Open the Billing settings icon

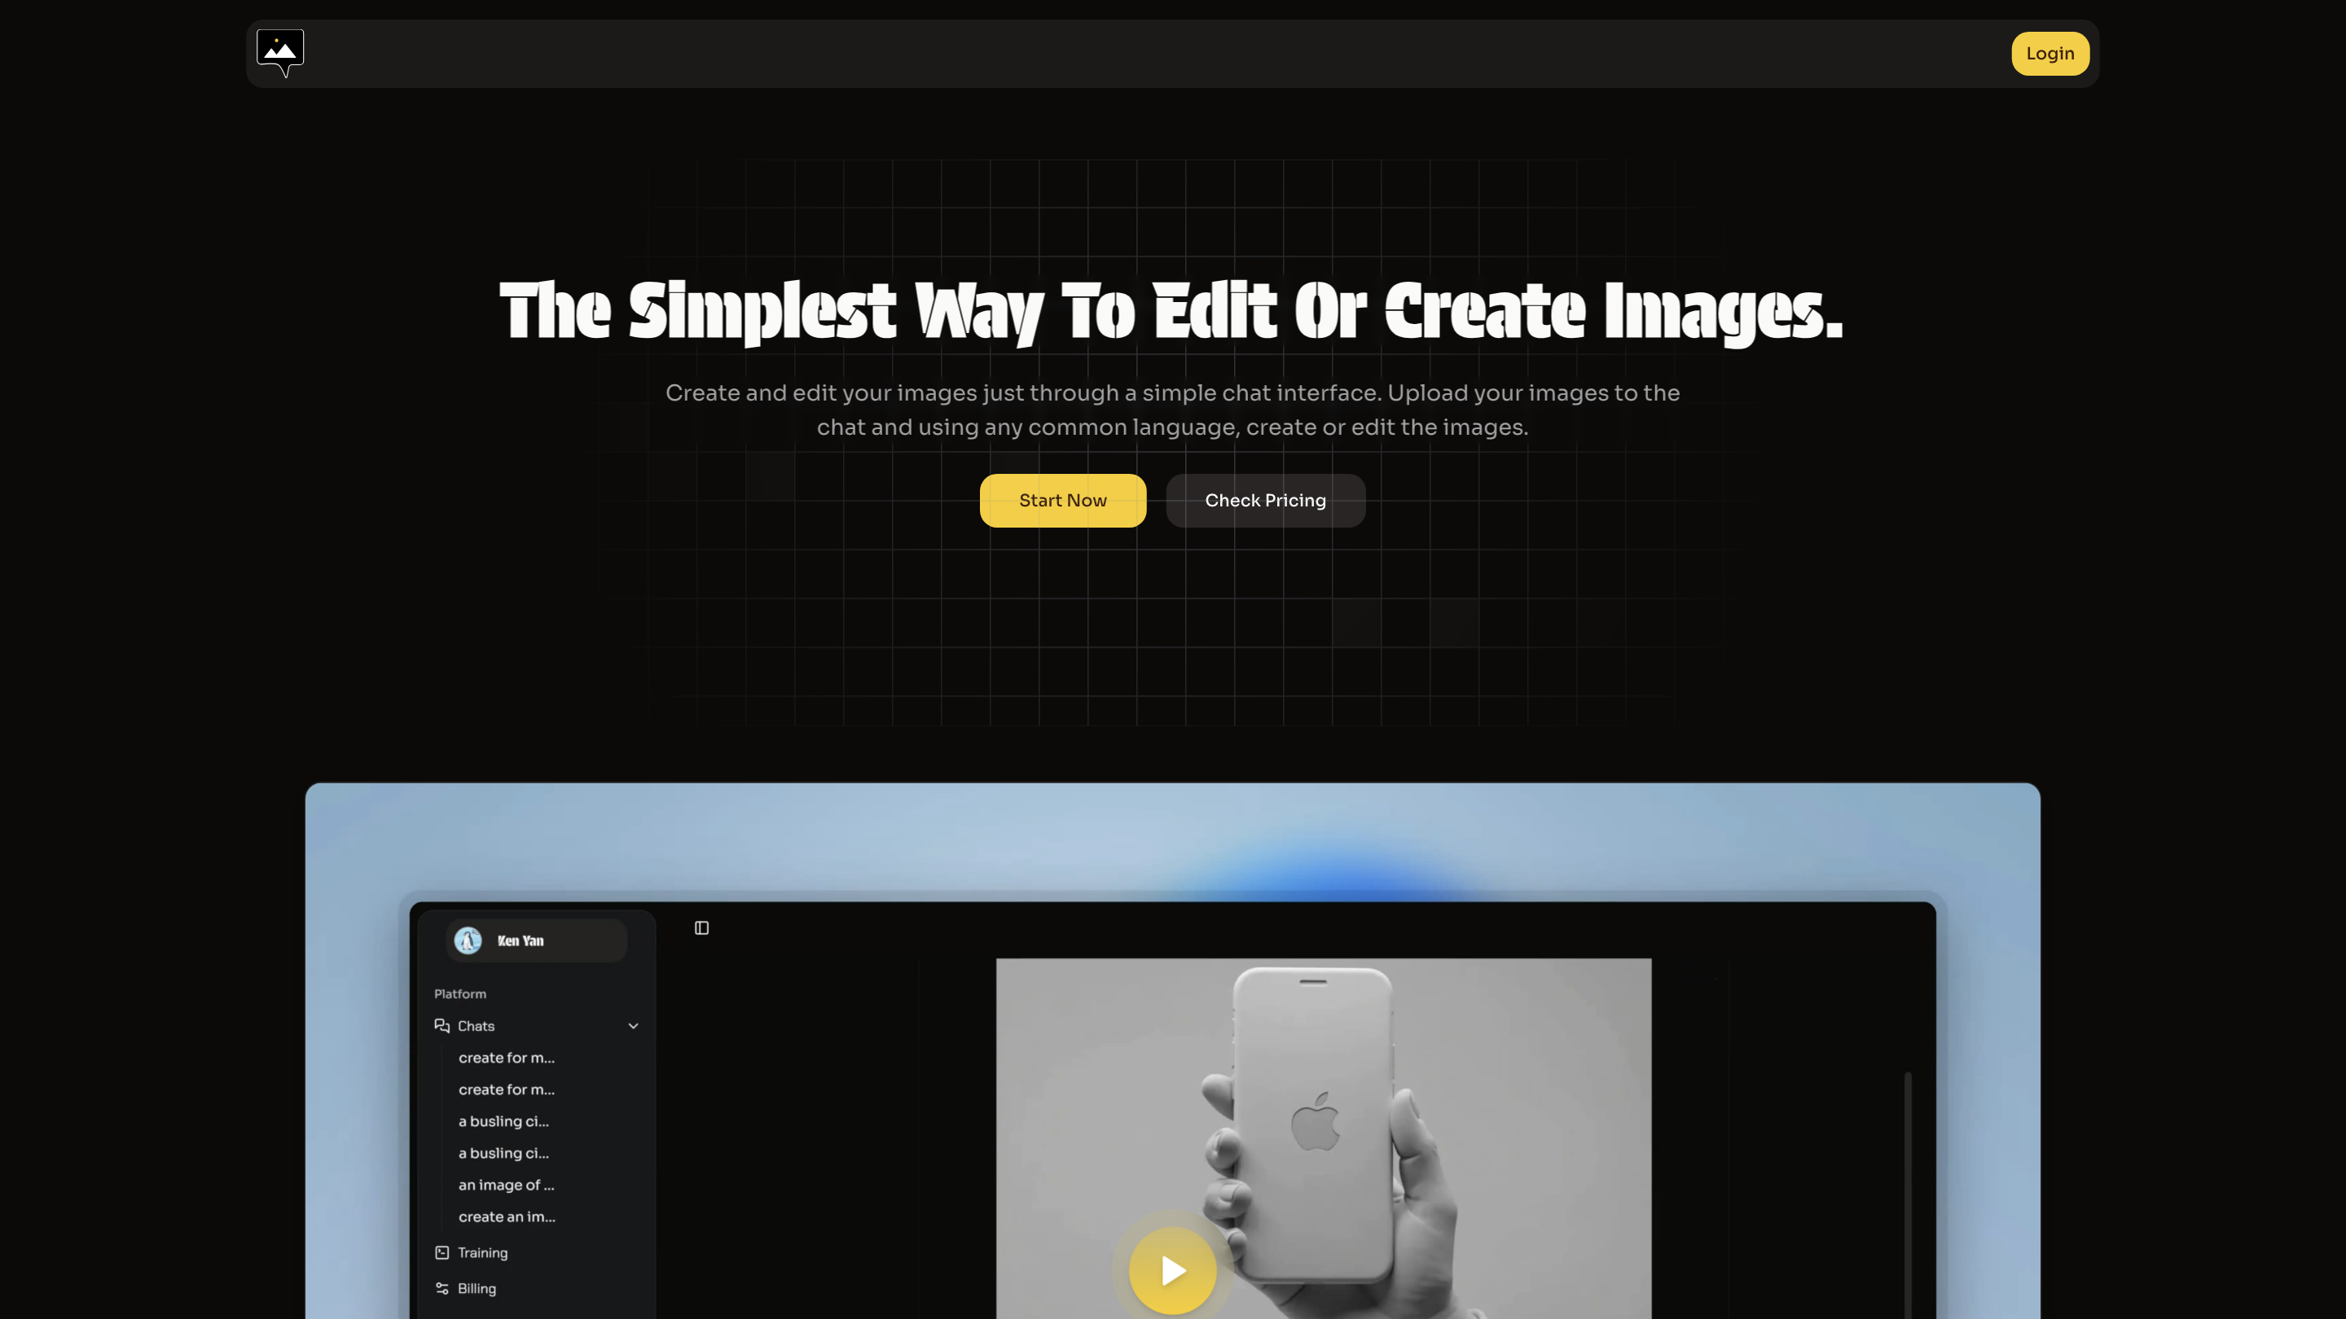pyautogui.click(x=442, y=1288)
